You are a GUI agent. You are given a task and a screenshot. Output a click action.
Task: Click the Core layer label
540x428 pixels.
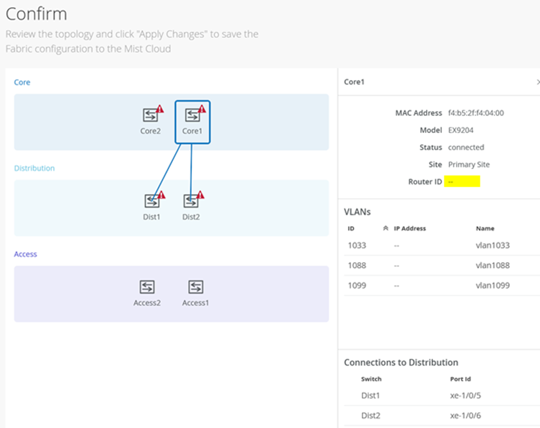click(x=22, y=83)
